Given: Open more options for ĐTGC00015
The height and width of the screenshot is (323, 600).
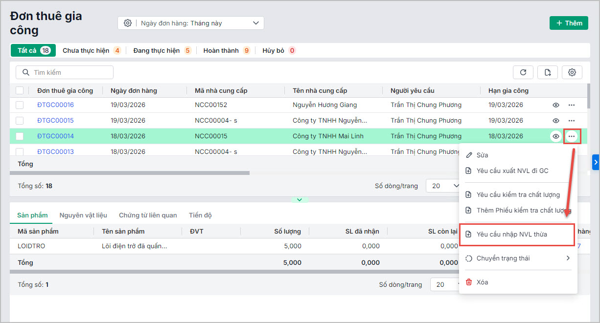Looking at the screenshot, I should [571, 121].
